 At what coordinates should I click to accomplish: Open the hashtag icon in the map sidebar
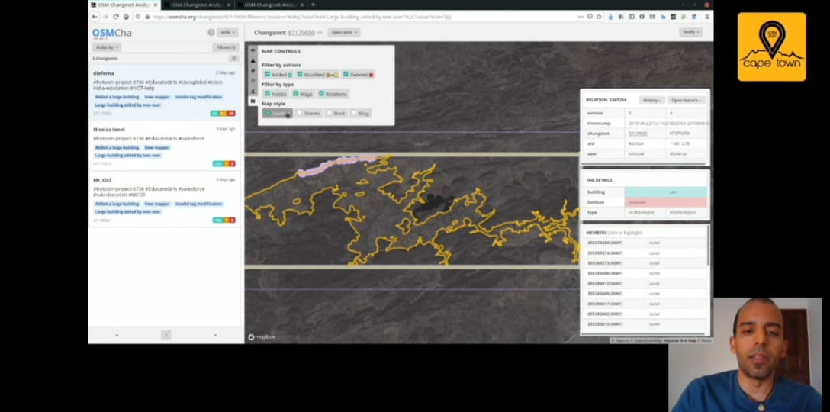tap(253, 70)
